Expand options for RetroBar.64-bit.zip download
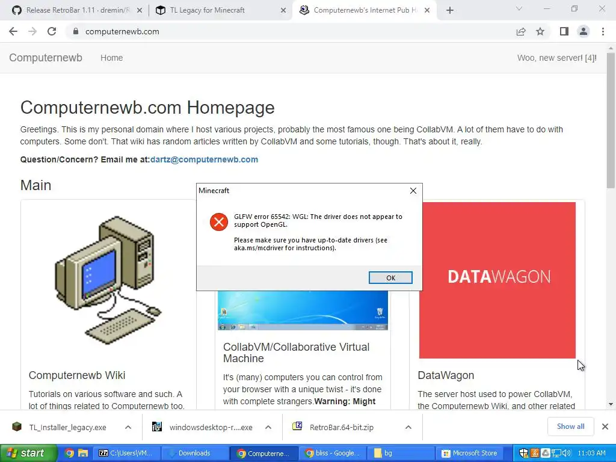Screen dimensions: 616x462 408,427
